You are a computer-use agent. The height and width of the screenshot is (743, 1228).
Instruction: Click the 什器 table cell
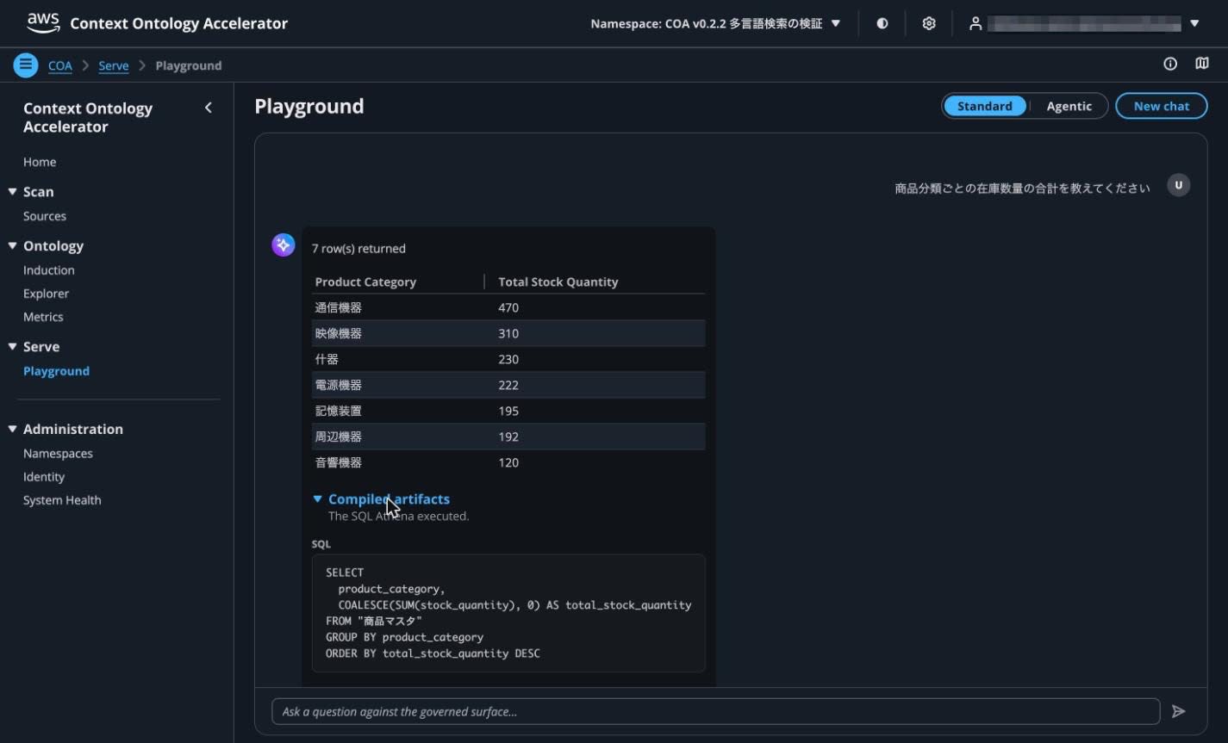(327, 359)
